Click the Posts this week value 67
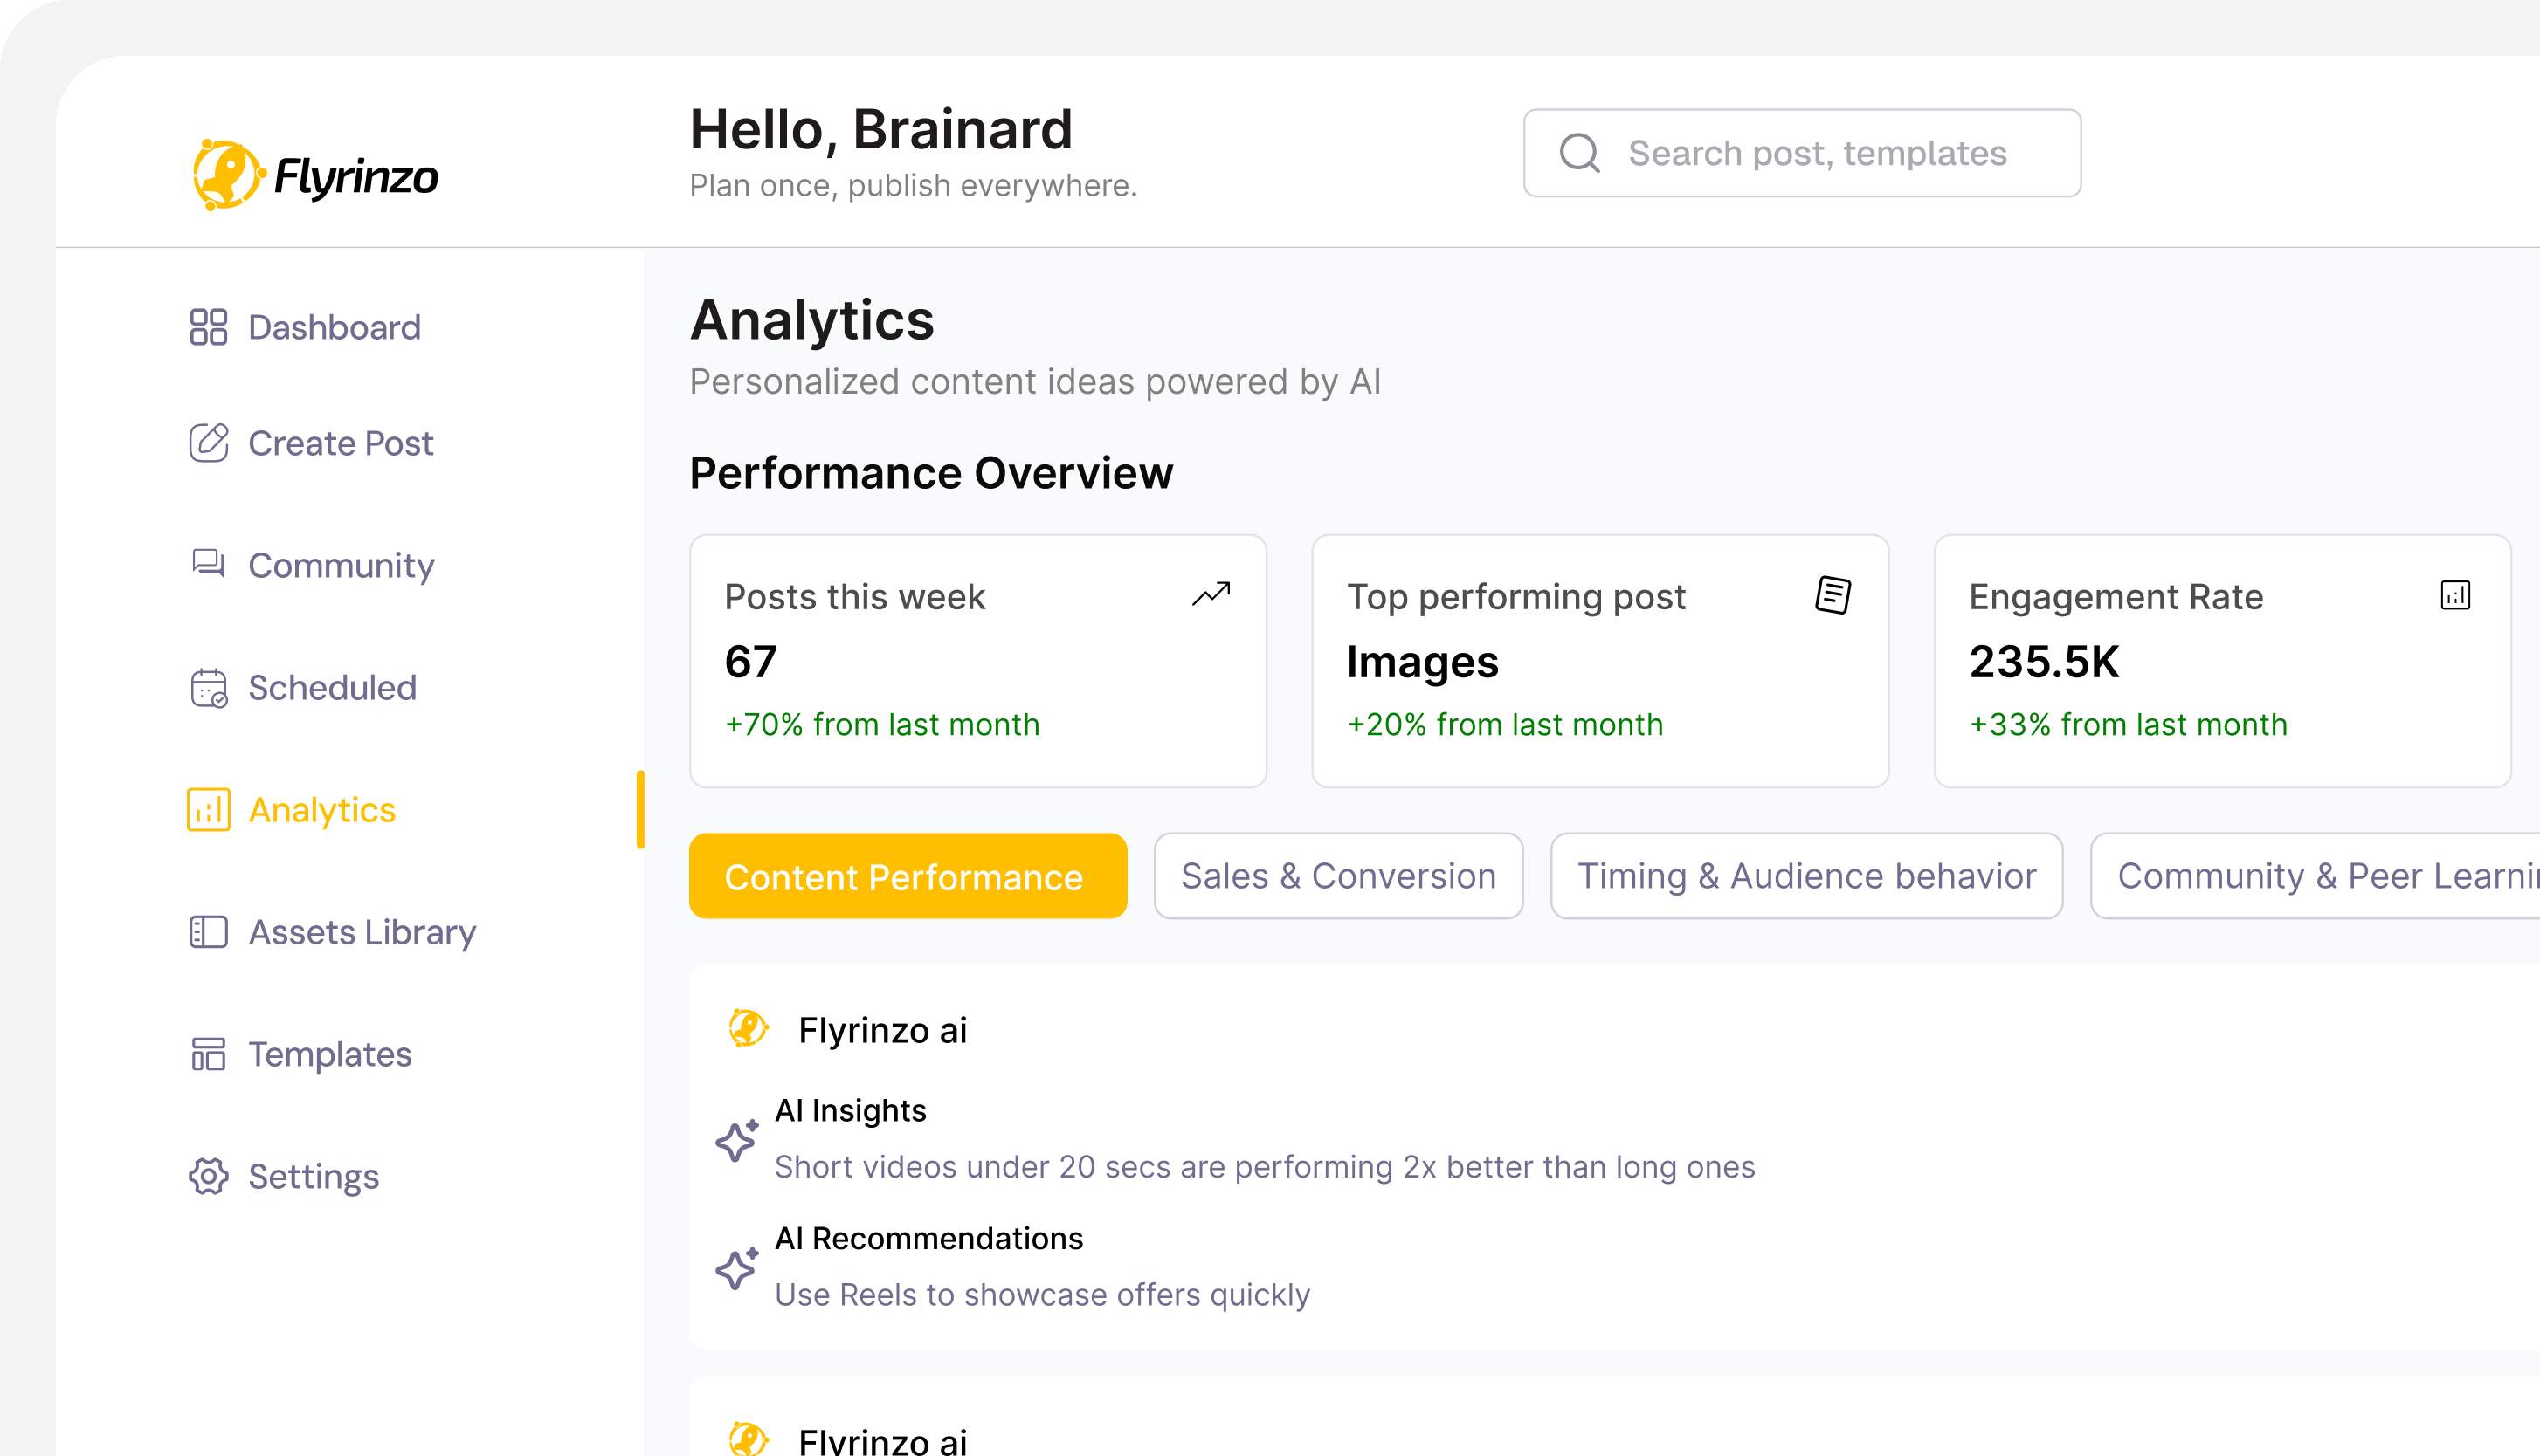 (x=750, y=661)
